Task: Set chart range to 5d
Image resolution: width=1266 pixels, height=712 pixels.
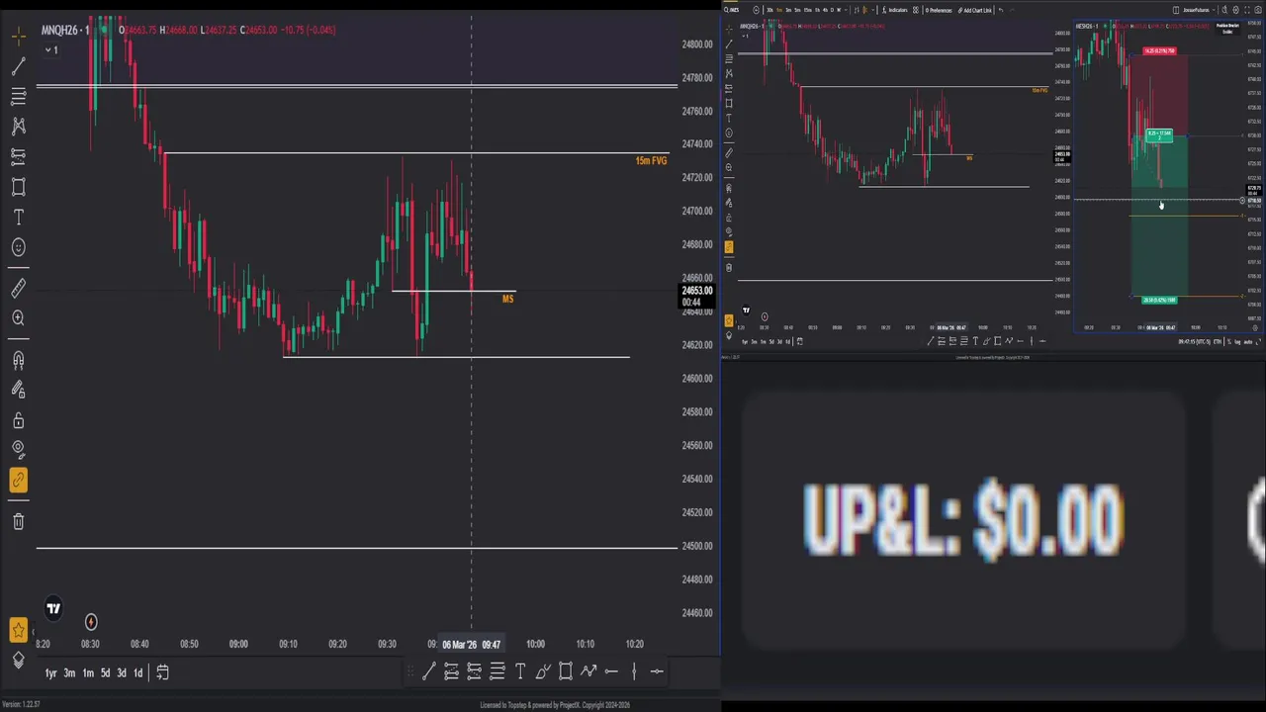Action: click(105, 672)
